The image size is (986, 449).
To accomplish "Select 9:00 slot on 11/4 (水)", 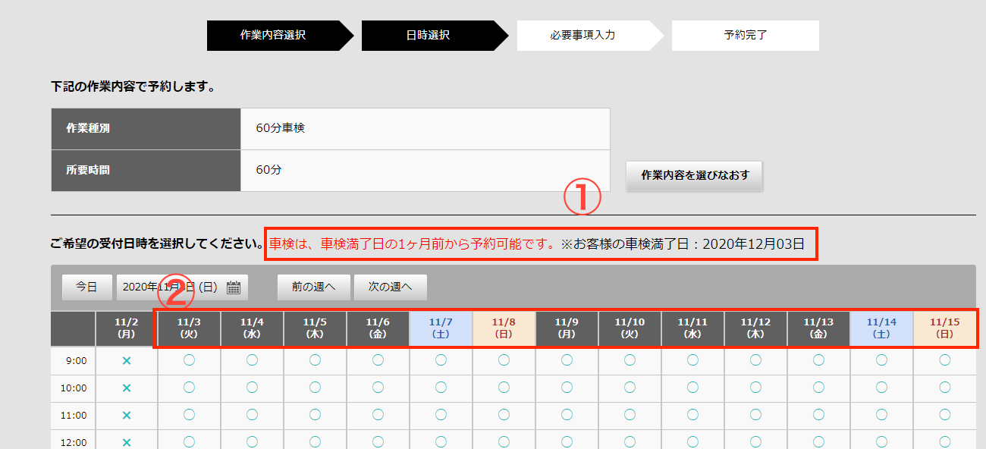I will point(252,360).
